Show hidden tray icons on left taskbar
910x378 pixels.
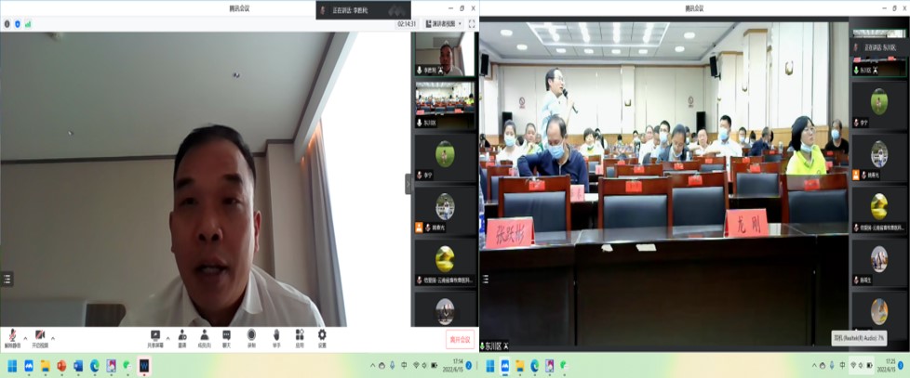coord(372,366)
